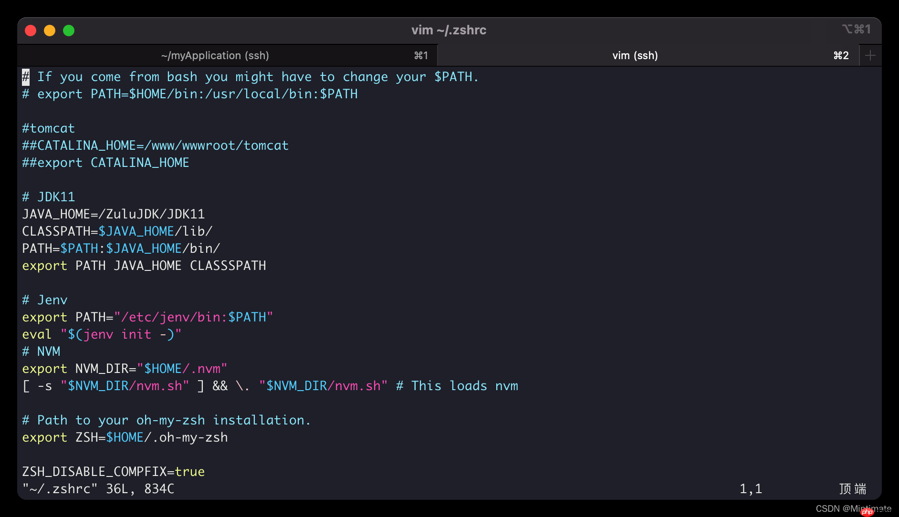Click the # JDK11 comment line
The width and height of the screenshot is (899, 517).
48,196
